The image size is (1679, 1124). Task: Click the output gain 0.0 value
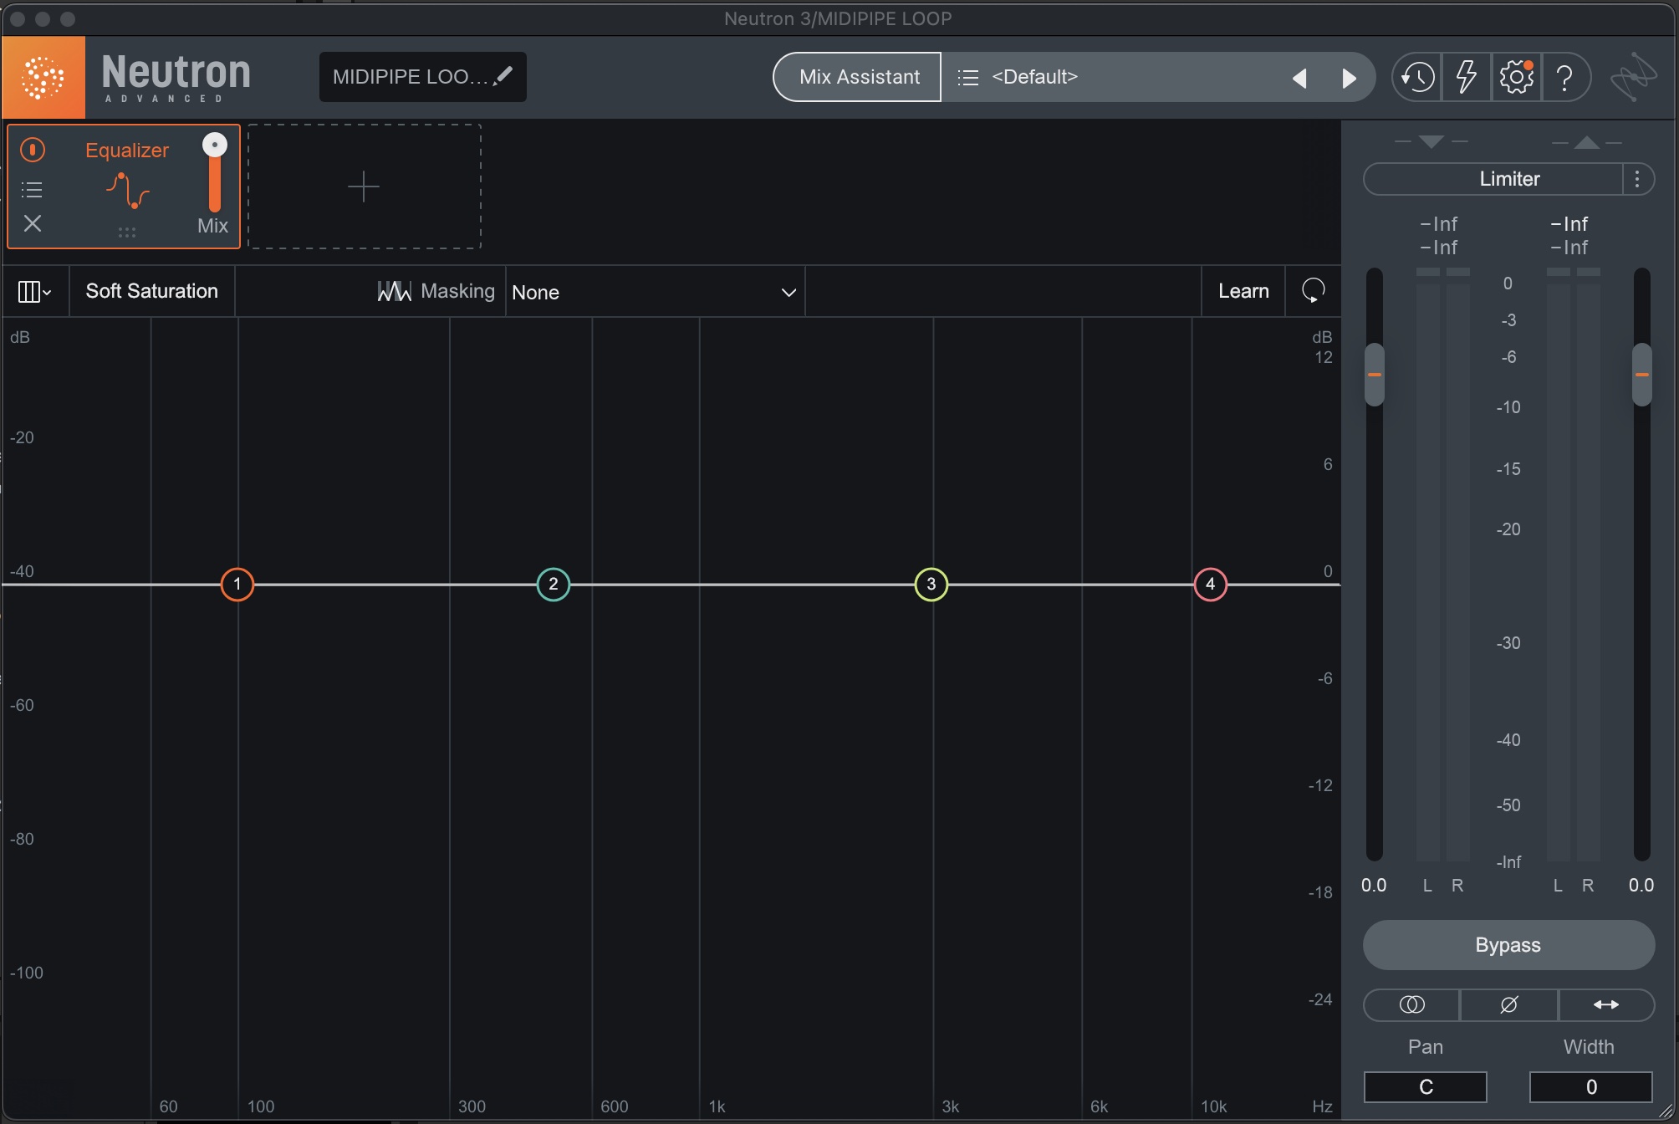tap(1641, 885)
